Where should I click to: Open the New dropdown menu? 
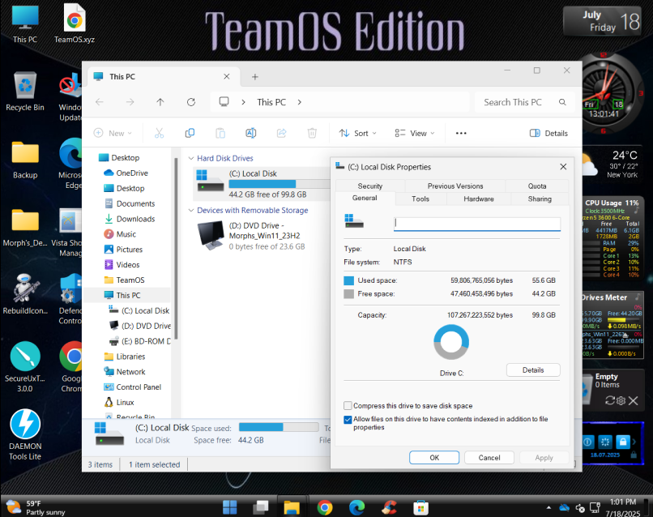[x=113, y=134]
